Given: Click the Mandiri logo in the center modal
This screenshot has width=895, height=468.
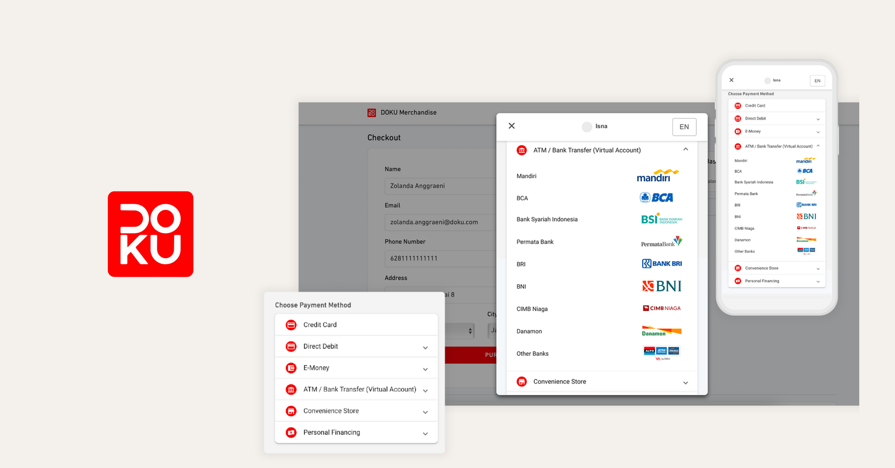Looking at the screenshot, I should pyautogui.click(x=658, y=175).
